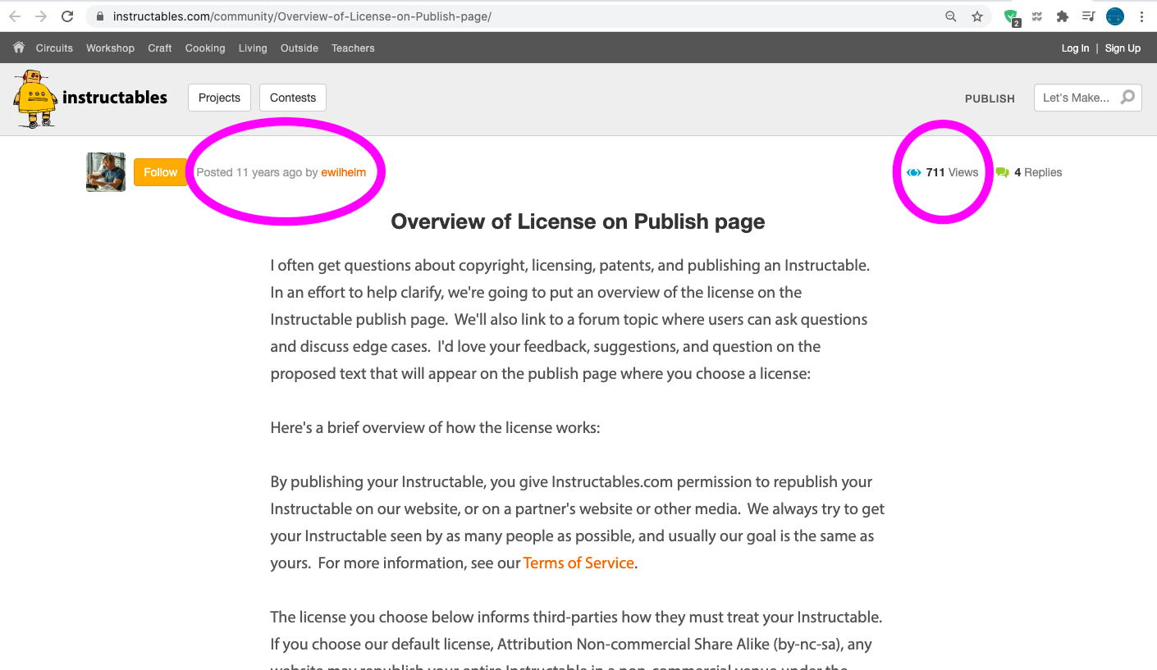Open the Teachers category
The width and height of the screenshot is (1157, 670).
[353, 48]
